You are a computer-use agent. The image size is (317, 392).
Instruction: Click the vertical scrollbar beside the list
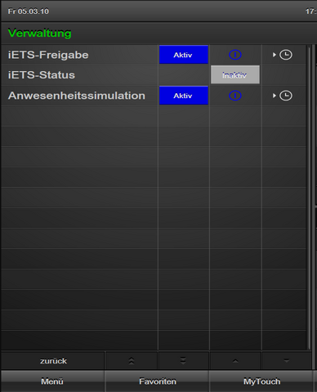click(x=310, y=198)
